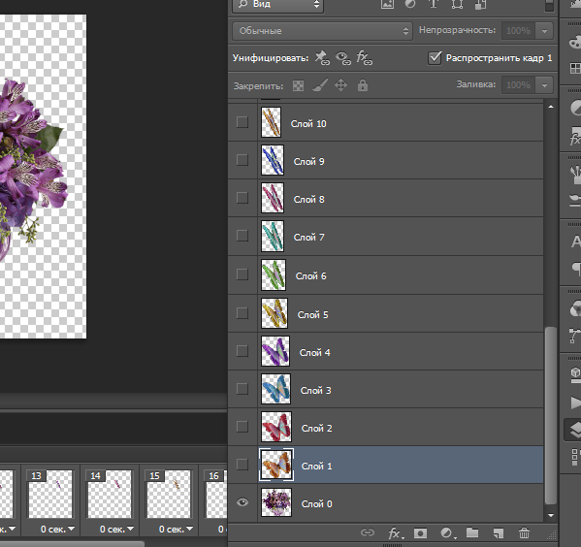The width and height of the screenshot is (581, 547).
Task: Select layer Слой 6
Action: 401,274
